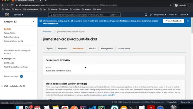Open the Support dropdown menu

pyautogui.click(x=184, y=15)
